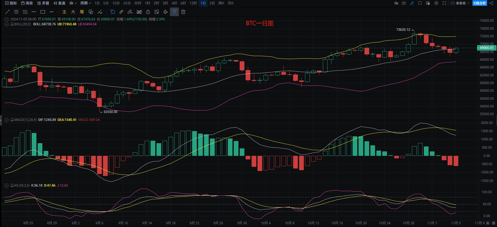Click the trash icon to delete drawings
This screenshot has width=497, height=227.
pos(183,12)
